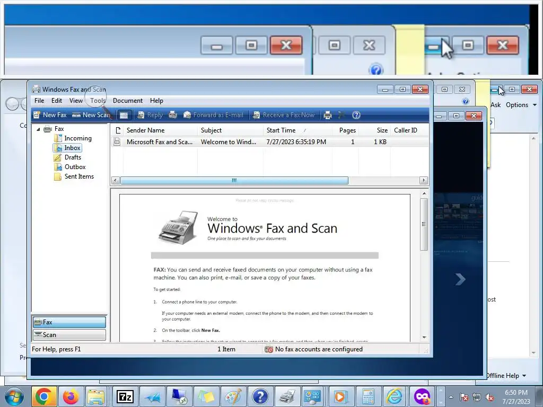Toggle the preview pane toolbar icon
The image size is (543, 407).
pyautogui.click(x=124, y=115)
